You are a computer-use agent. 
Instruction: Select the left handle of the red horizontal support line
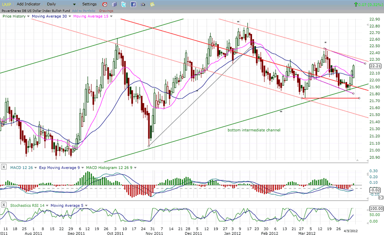302,98
